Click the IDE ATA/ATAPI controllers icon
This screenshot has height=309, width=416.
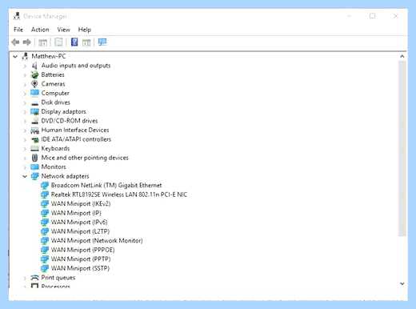35,139
